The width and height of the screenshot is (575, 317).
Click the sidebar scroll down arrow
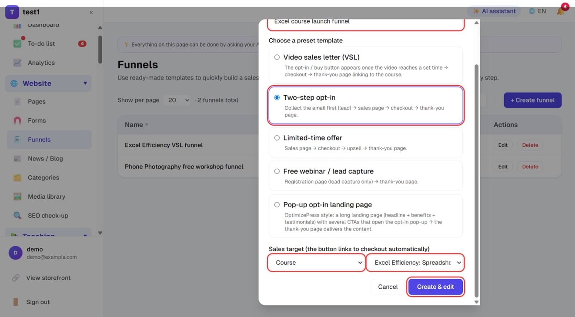pyautogui.click(x=100, y=233)
